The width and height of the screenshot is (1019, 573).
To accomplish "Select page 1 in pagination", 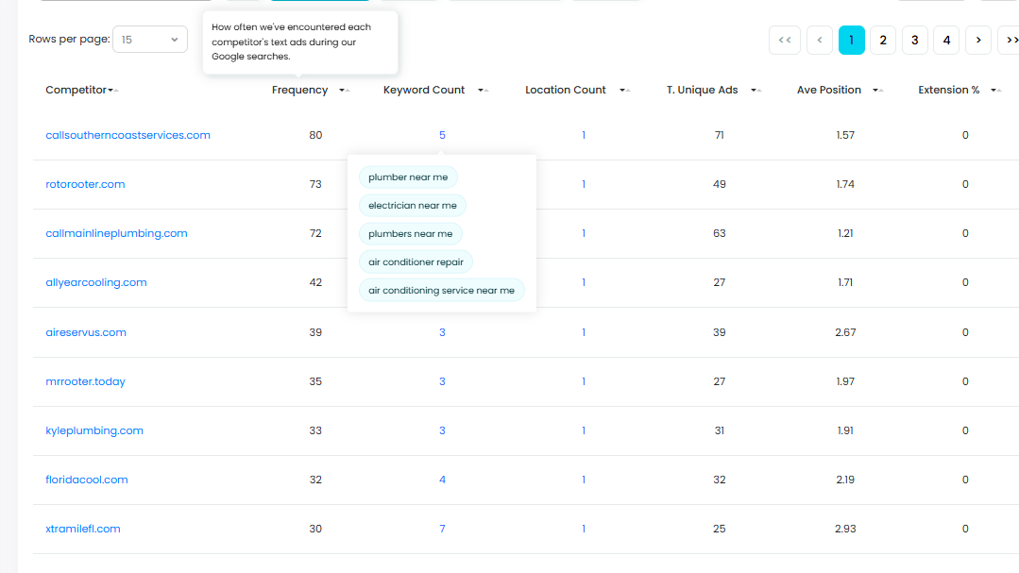I will point(851,41).
